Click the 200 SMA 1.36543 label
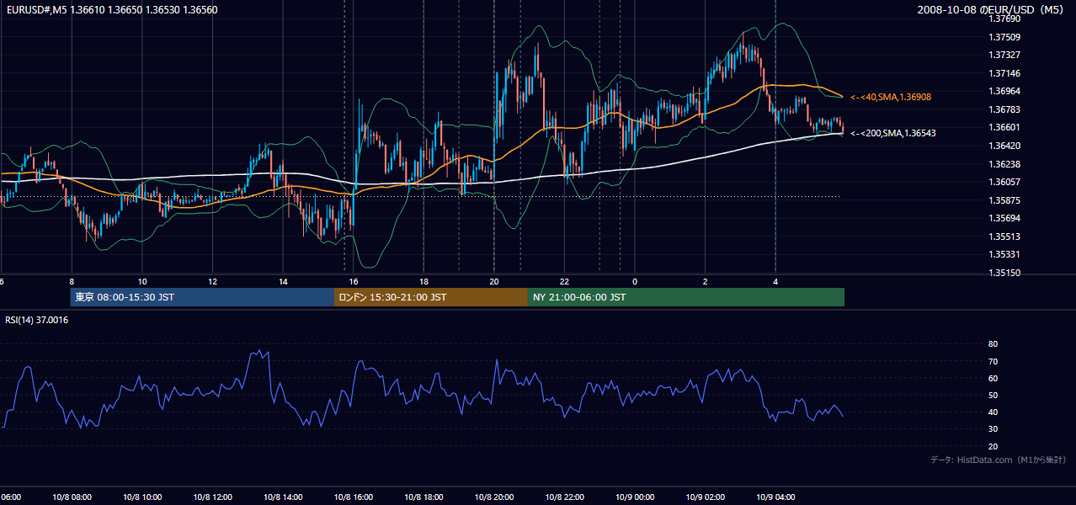Viewport: 1076px width, 505px height. (x=893, y=133)
